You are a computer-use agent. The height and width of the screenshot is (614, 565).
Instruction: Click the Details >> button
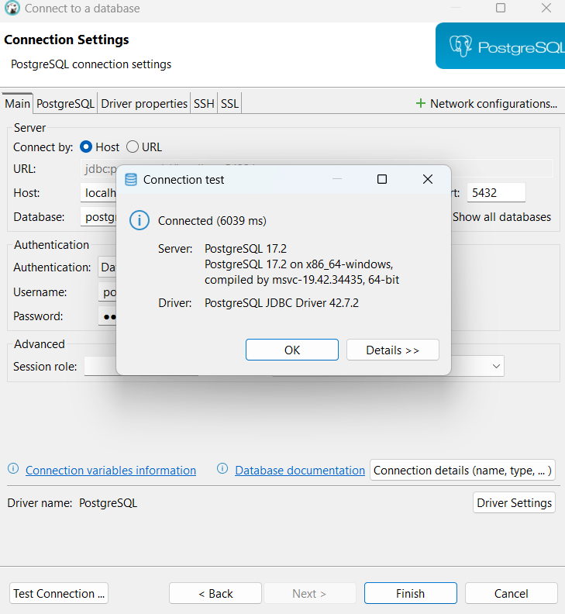(x=393, y=350)
